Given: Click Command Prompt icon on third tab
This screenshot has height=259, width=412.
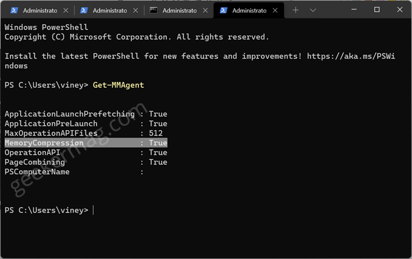Looking at the screenshot, I should click(x=154, y=10).
